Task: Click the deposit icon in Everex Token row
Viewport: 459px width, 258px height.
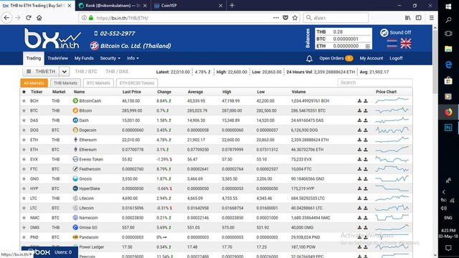Action: (x=359, y=159)
